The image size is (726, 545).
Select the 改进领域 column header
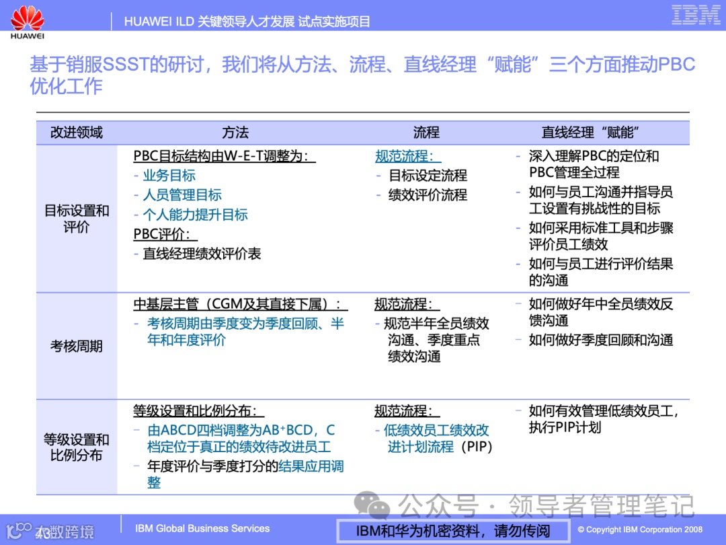pyautogui.click(x=77, y=133)
